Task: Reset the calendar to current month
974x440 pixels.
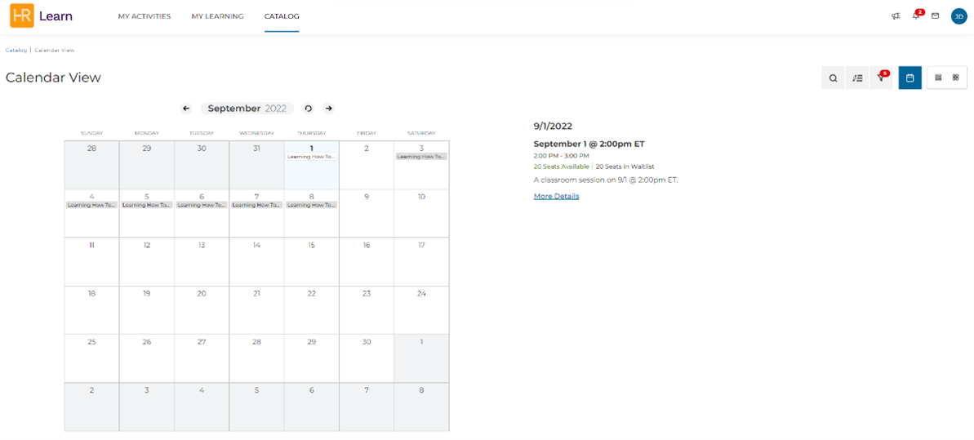Action: [x=308, y=108]
